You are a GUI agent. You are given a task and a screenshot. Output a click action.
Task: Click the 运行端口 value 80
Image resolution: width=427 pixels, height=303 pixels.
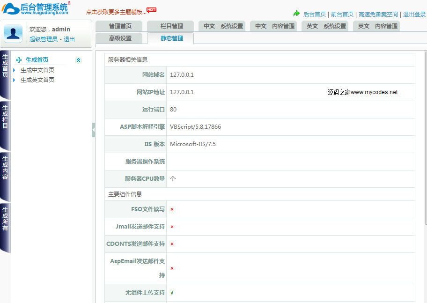(173, 110)
